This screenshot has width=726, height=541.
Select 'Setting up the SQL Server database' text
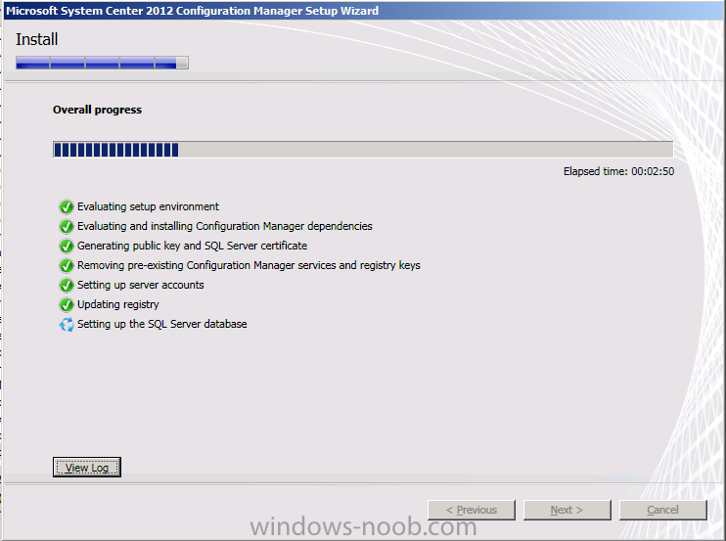(162, 324)
